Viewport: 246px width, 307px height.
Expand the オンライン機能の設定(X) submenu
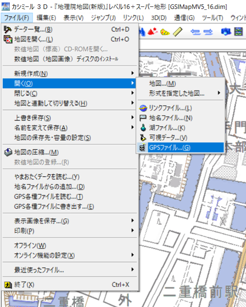click(x=70, y=255)
